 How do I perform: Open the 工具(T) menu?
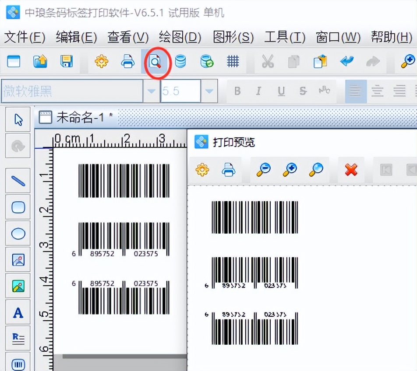[285, 37]
